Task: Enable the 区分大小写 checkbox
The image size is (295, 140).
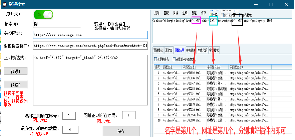Action: click(222, 15)
